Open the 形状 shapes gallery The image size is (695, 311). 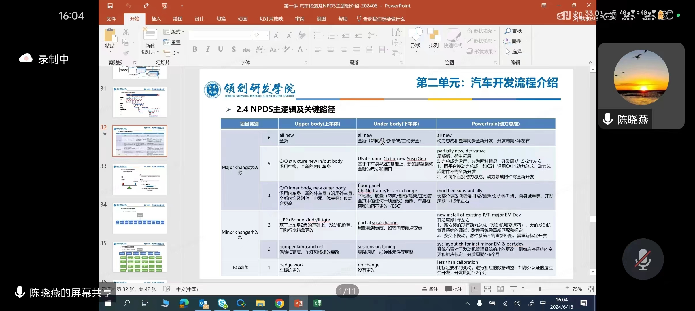416,40
